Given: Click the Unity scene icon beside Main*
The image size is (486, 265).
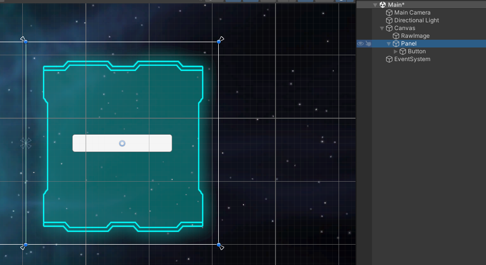Looking at the screenshot, I should 383,5.
